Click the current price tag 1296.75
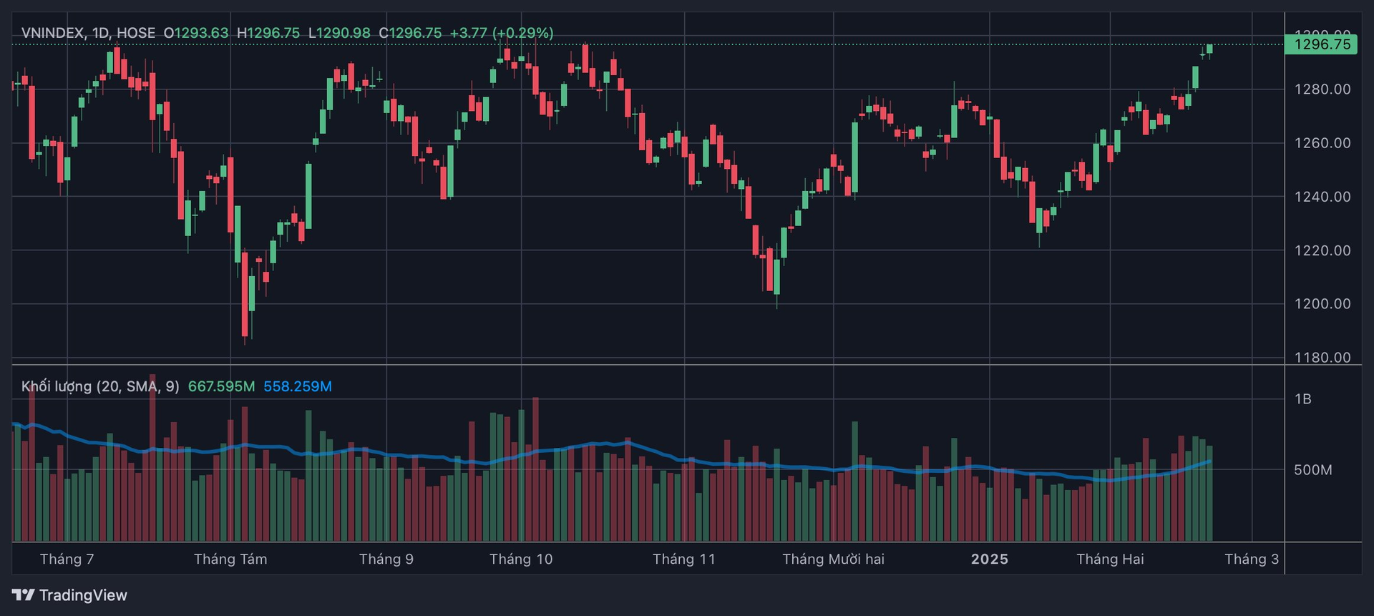Image resolution: width=1374 pixels, height=616 pixels. (x=1322, y=44)
